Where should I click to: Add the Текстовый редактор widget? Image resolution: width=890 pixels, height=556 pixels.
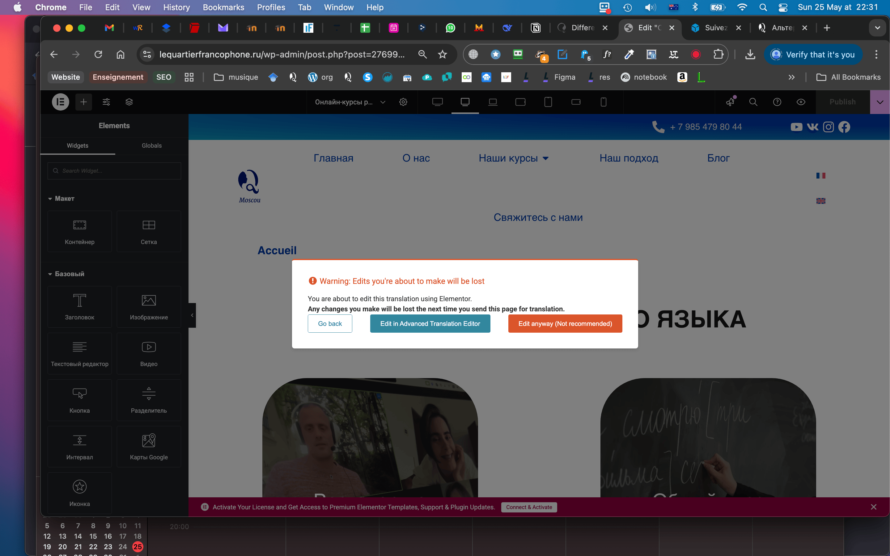click(79, 353)
